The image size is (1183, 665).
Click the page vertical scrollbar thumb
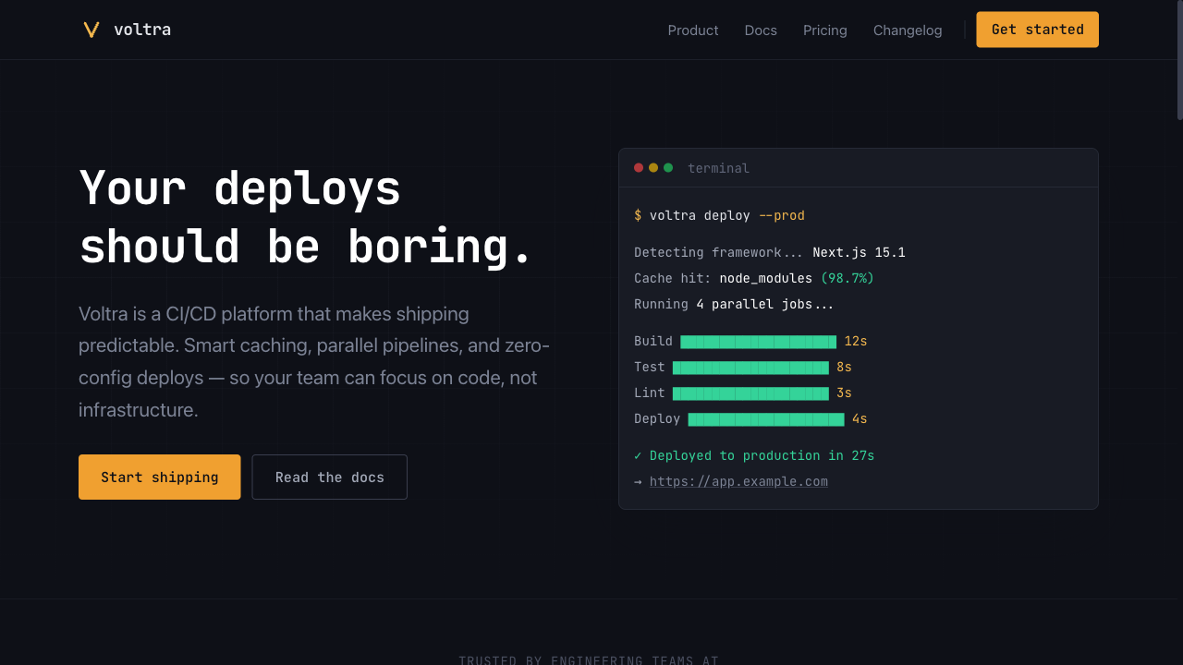(1179, 60)
